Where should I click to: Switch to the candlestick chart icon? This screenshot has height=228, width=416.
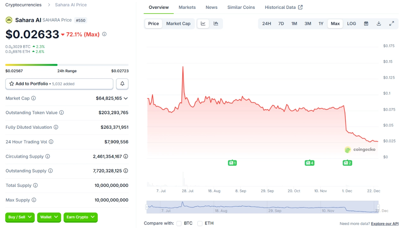pos(216,23)
